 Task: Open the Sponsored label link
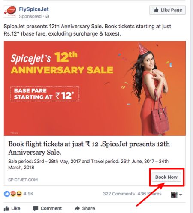(x=30, y=16)
